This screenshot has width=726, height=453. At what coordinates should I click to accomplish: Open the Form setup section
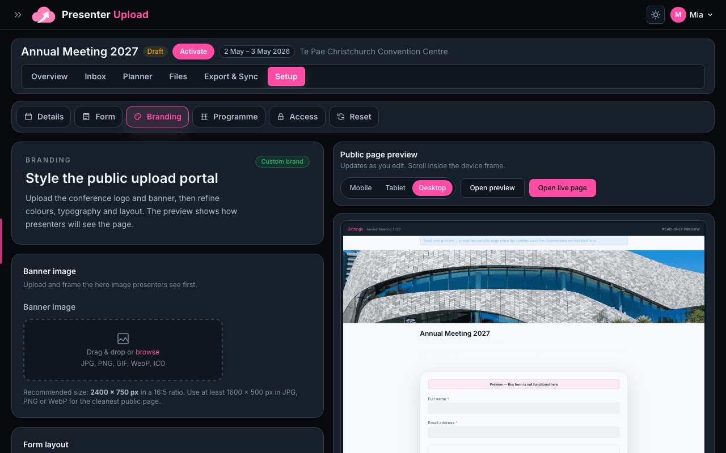tap(98, 117)
